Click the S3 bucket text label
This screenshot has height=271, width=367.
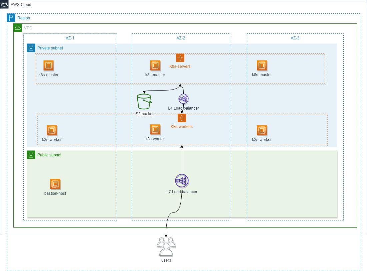[144, 114]
